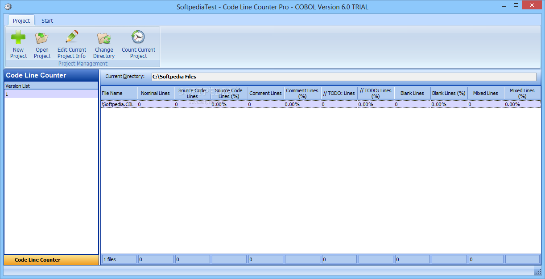
Task: Sort by Source Code Lines column header
Action: (192, 93)
